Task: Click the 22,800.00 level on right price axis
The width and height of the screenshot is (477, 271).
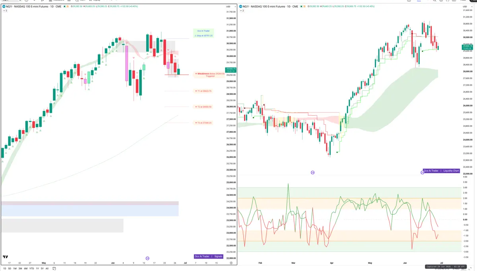Action: [x=467, y=160]
